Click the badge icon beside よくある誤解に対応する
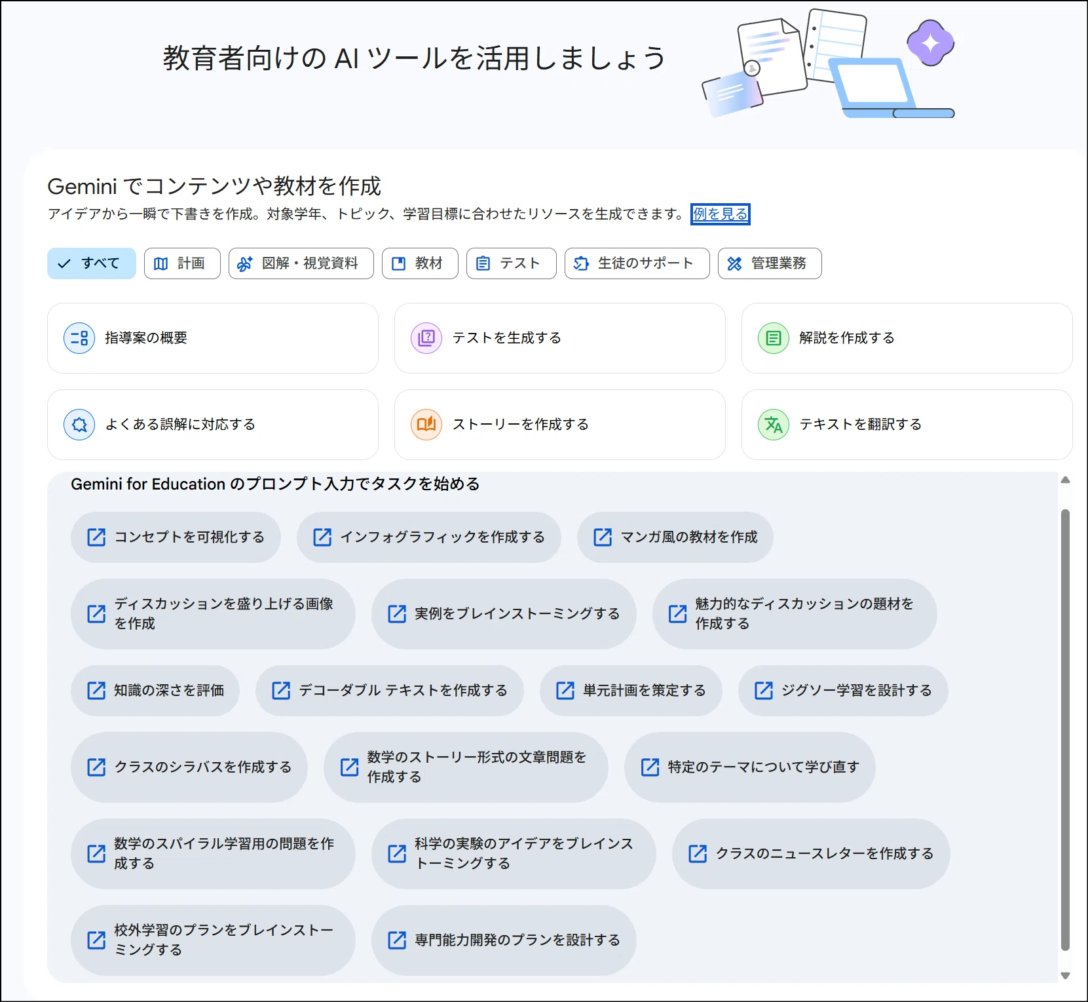 [79, 425]
